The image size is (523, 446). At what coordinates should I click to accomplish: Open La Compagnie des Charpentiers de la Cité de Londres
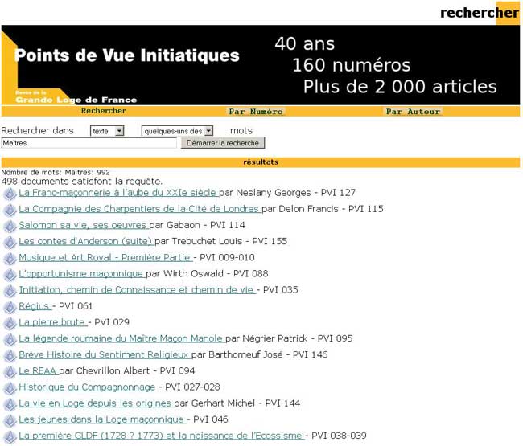click(x=140, y=209)
